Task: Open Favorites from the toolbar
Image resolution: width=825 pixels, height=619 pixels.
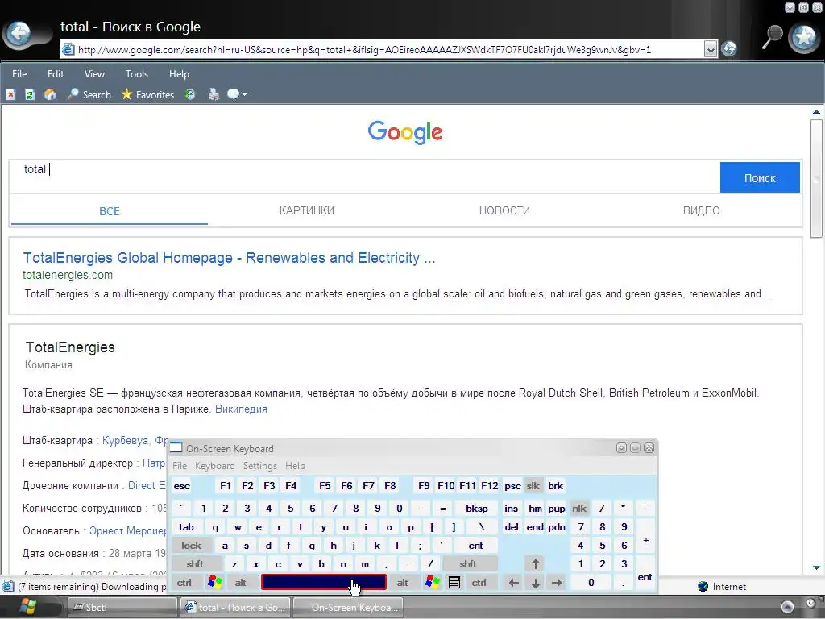Action: (x=148, y=95)
